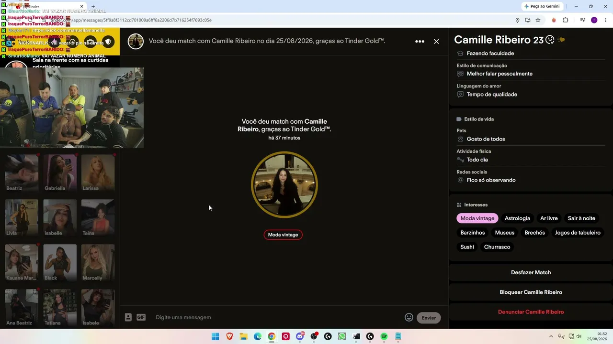Open Marcelly's match thumbnail
Viewport: 613px width, 344px height.
click(98, 262)
